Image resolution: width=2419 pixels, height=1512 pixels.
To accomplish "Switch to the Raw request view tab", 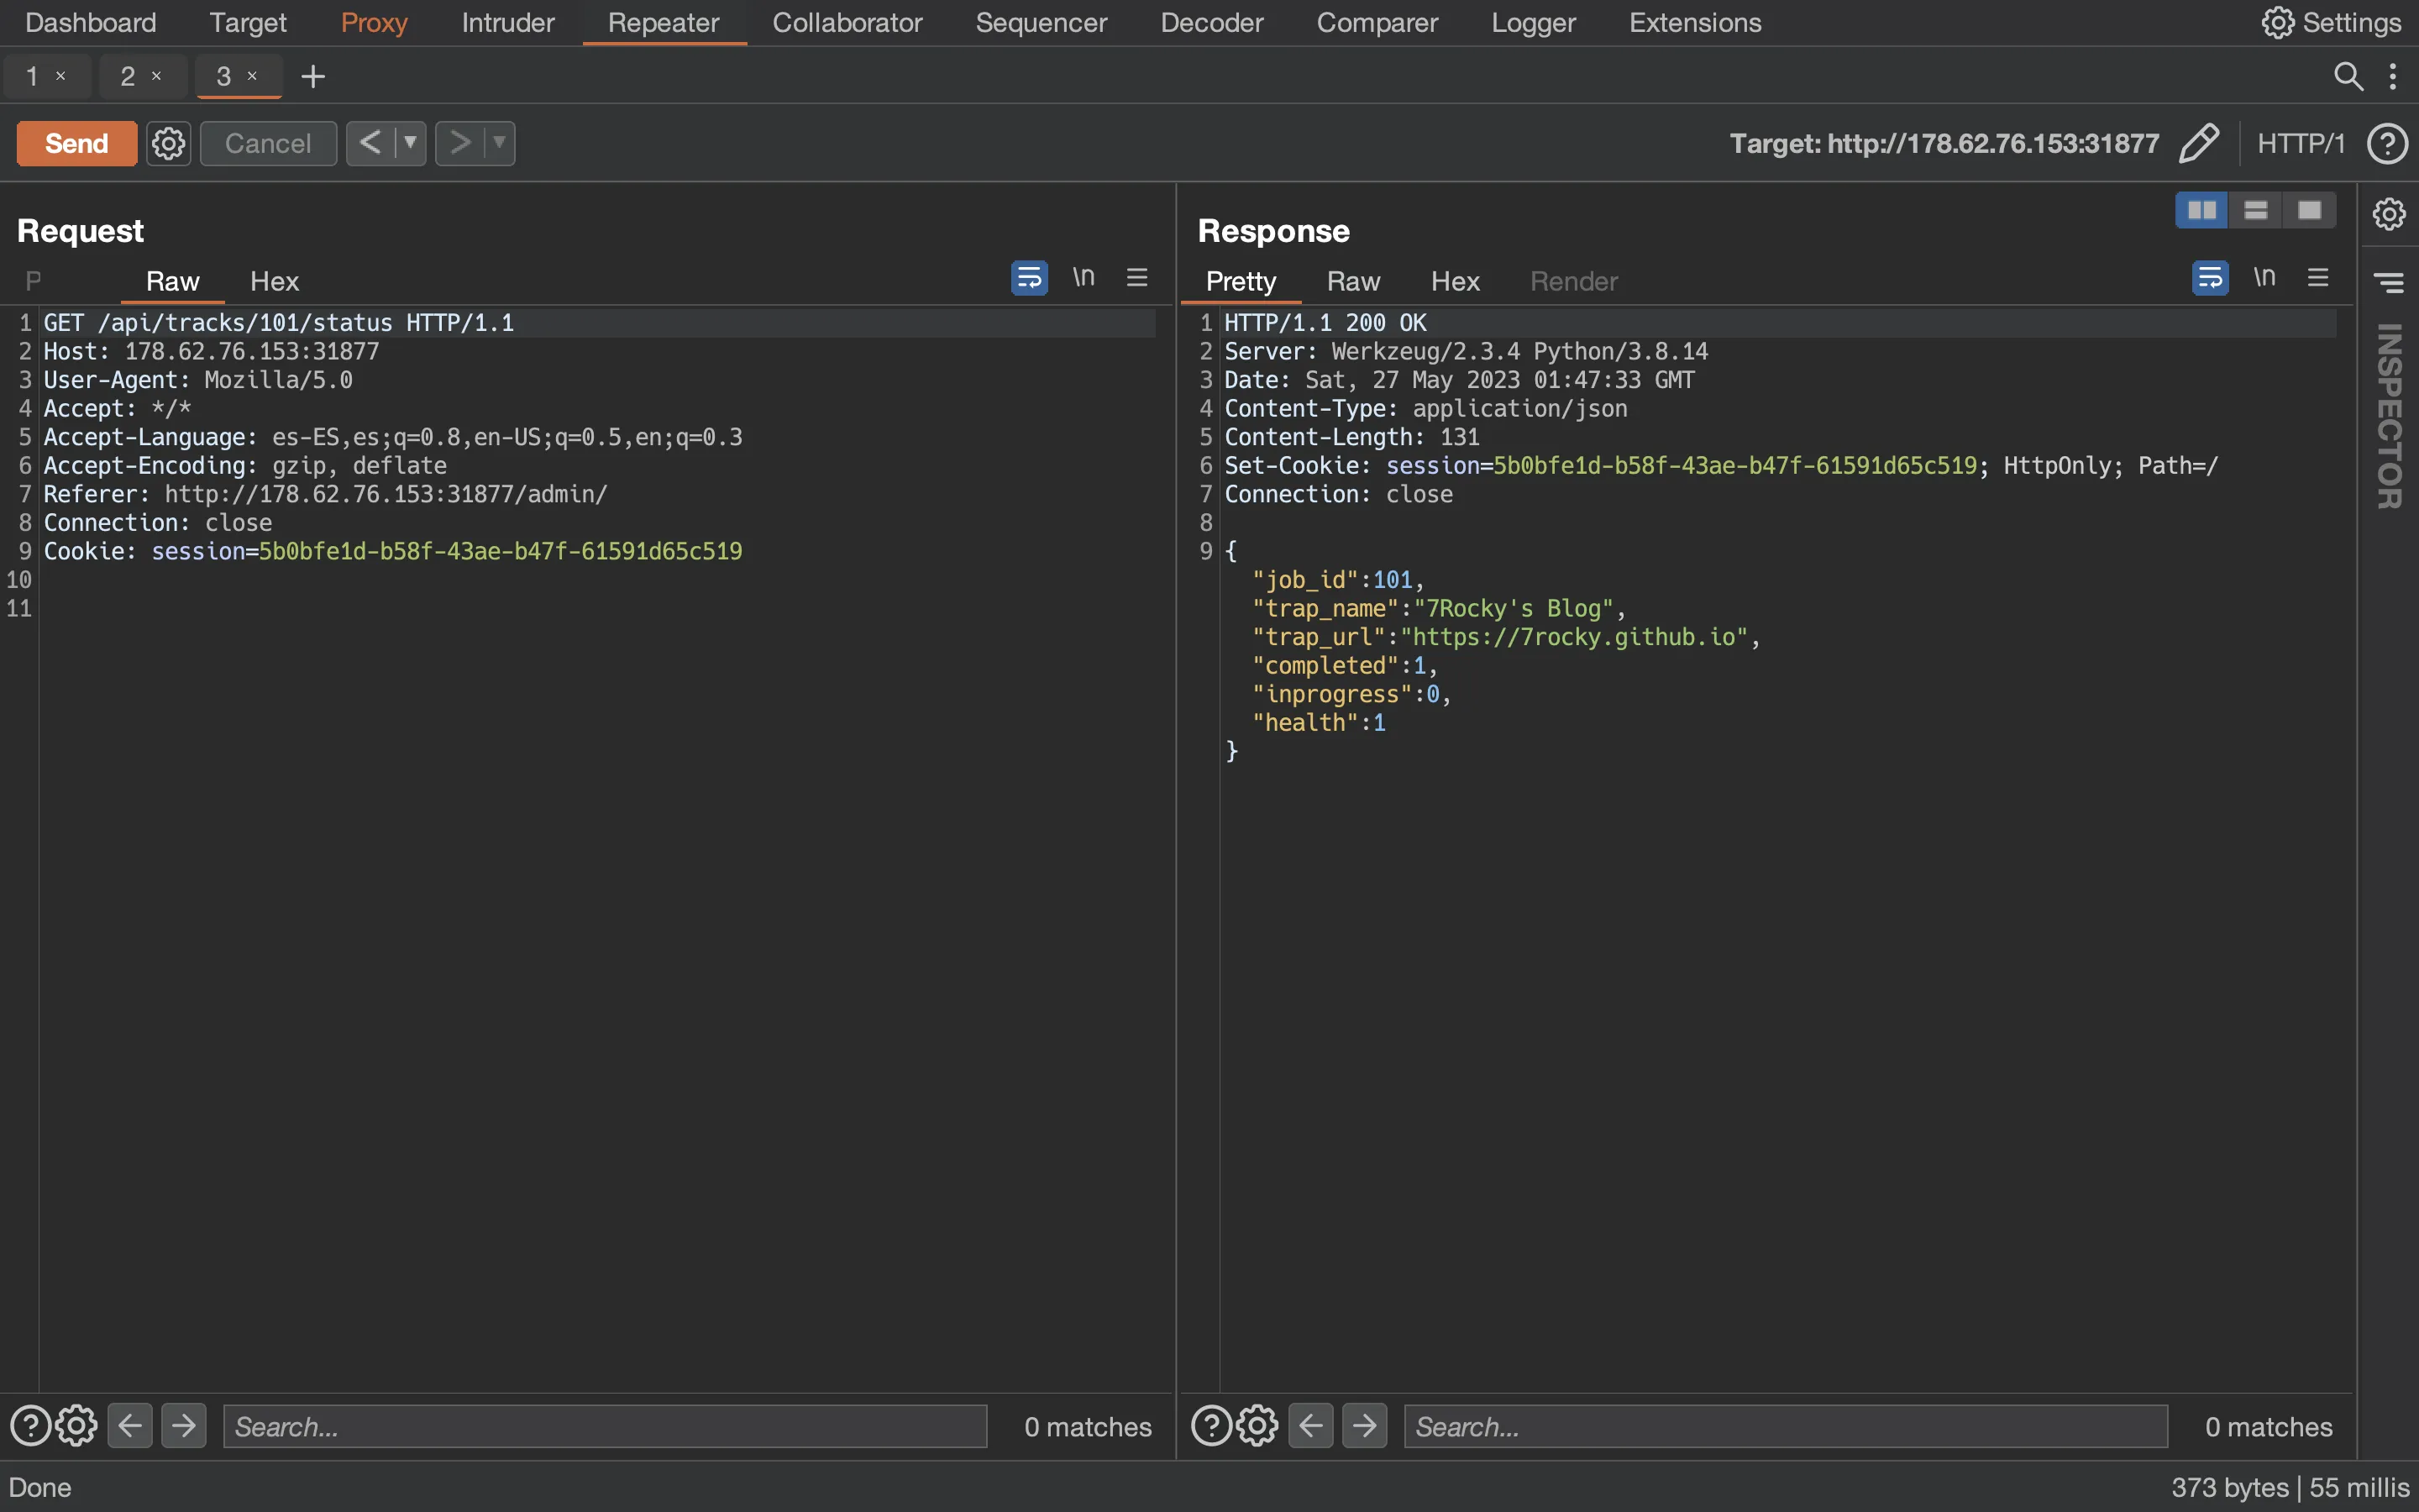I will click(x=171, y=279).
